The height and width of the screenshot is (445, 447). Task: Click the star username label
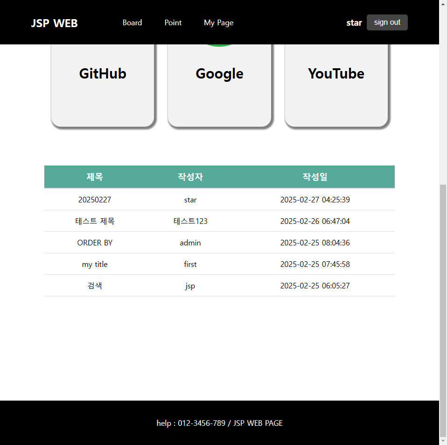click(354, 23)
